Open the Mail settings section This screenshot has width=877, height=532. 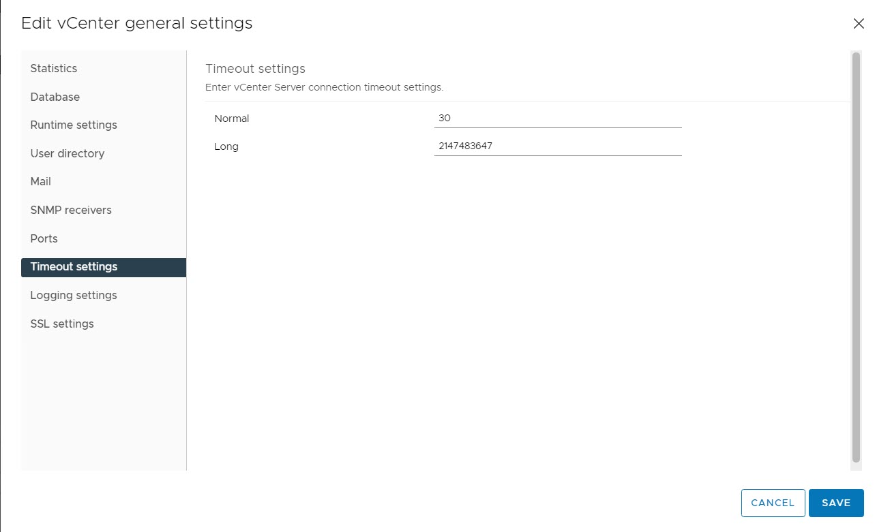point(41,181)
